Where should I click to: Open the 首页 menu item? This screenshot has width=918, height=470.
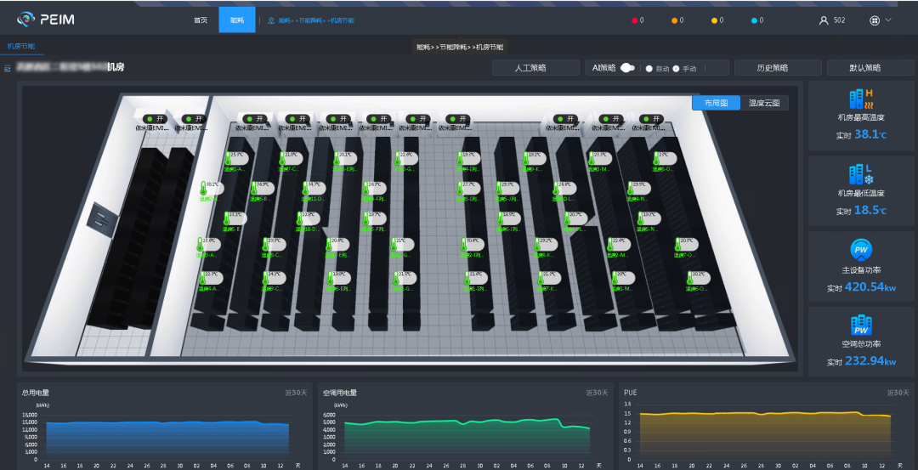(200, 20)
